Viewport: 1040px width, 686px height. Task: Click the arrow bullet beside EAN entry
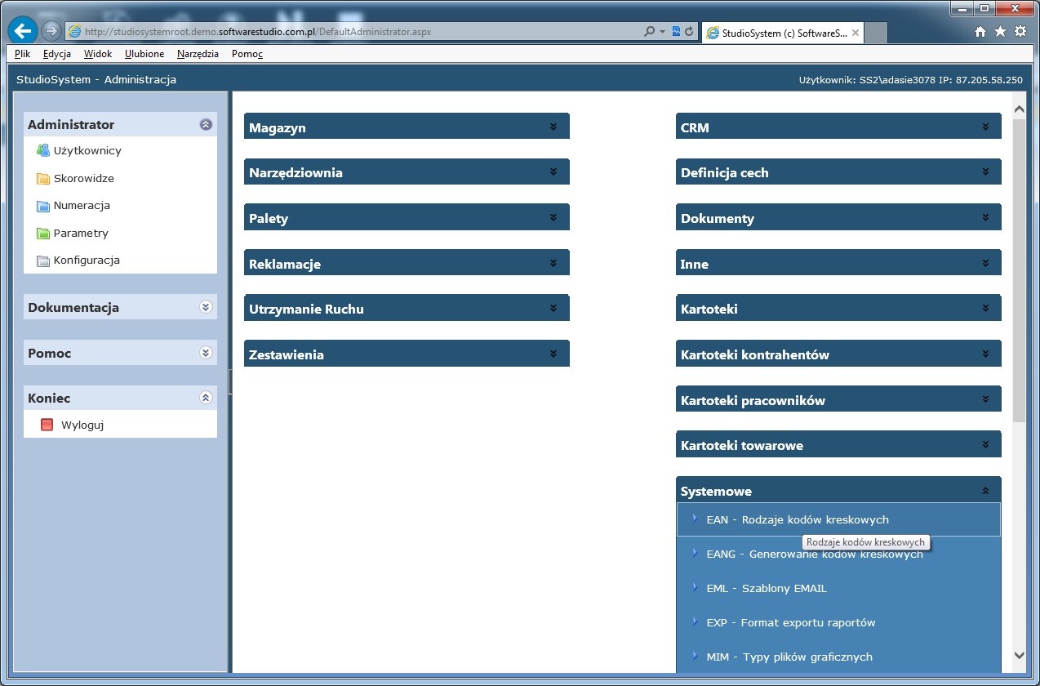click(x=695, y=519)
